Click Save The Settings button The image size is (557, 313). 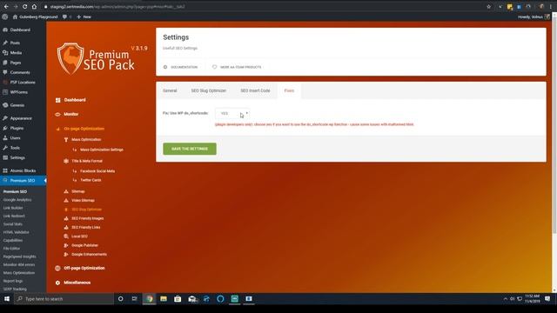pos(190,149)
